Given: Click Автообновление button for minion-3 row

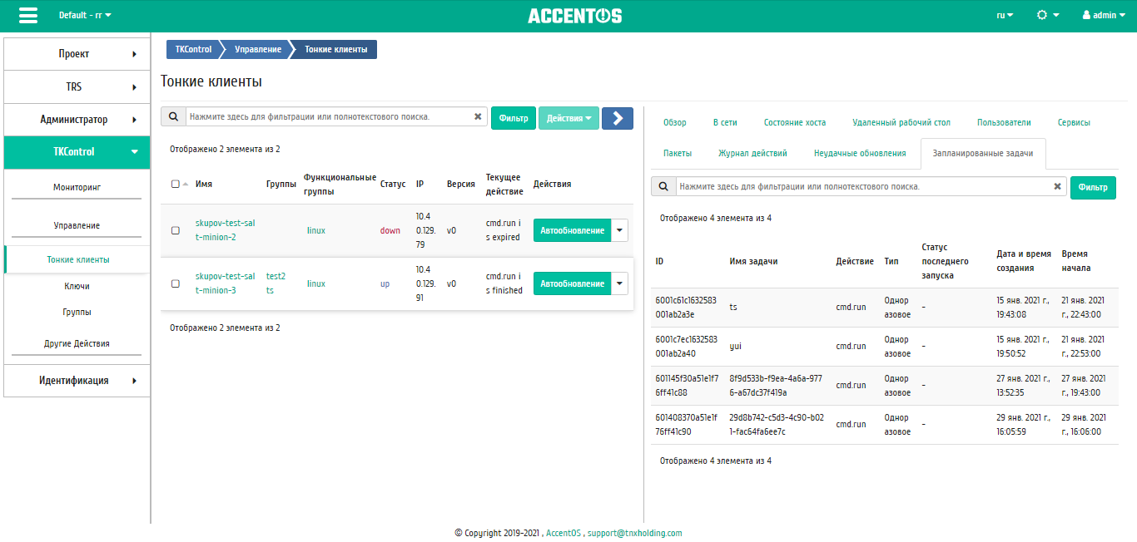Looking at the screenshot, I should click(x=573, y=283).
